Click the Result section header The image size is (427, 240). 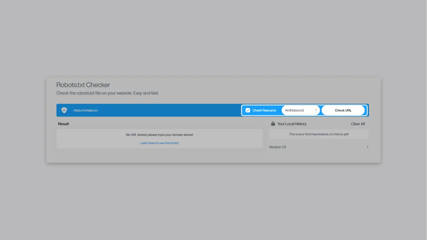[63, 124]
